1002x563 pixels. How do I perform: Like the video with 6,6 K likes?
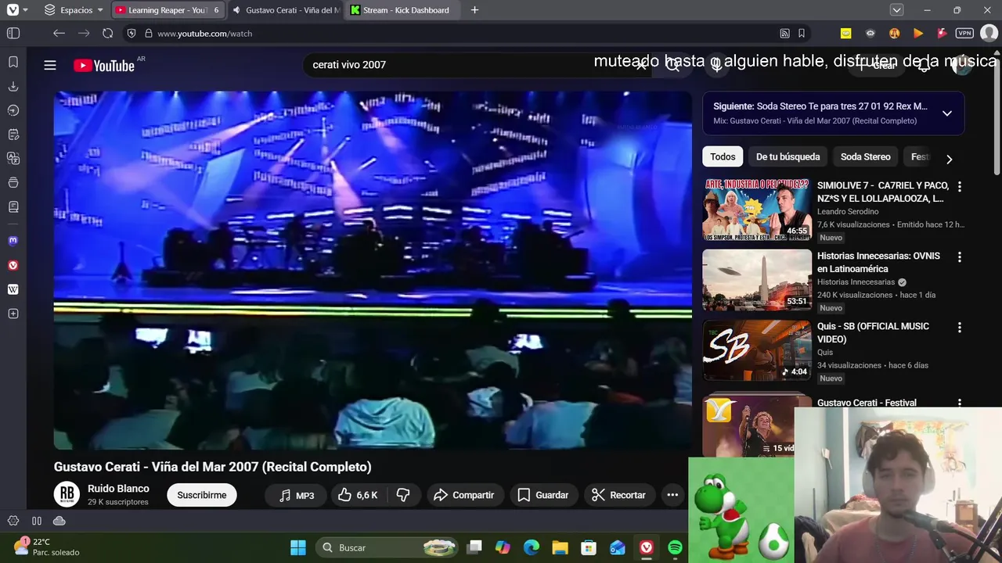click(x=358, y=495)
